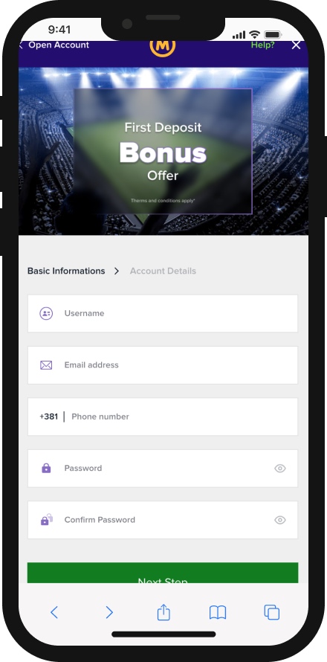Click chevron between Basic Informations and Account Details
This screenshot has height=662, width=327.
pos(117,271)
